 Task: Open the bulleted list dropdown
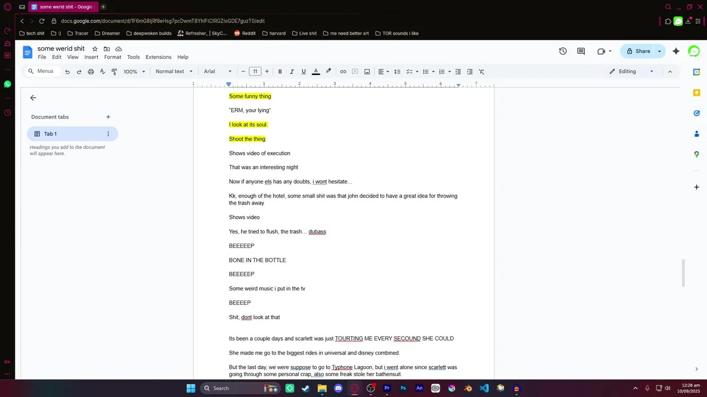click(x=429, y=72)
